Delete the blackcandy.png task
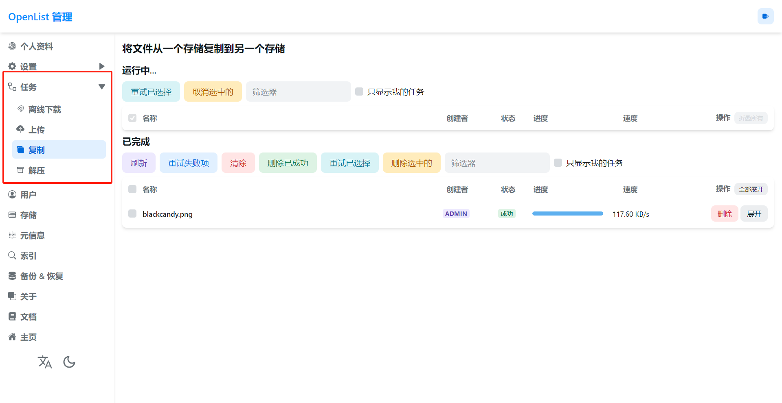Screen dimensions: 782x403 point(725,213)
